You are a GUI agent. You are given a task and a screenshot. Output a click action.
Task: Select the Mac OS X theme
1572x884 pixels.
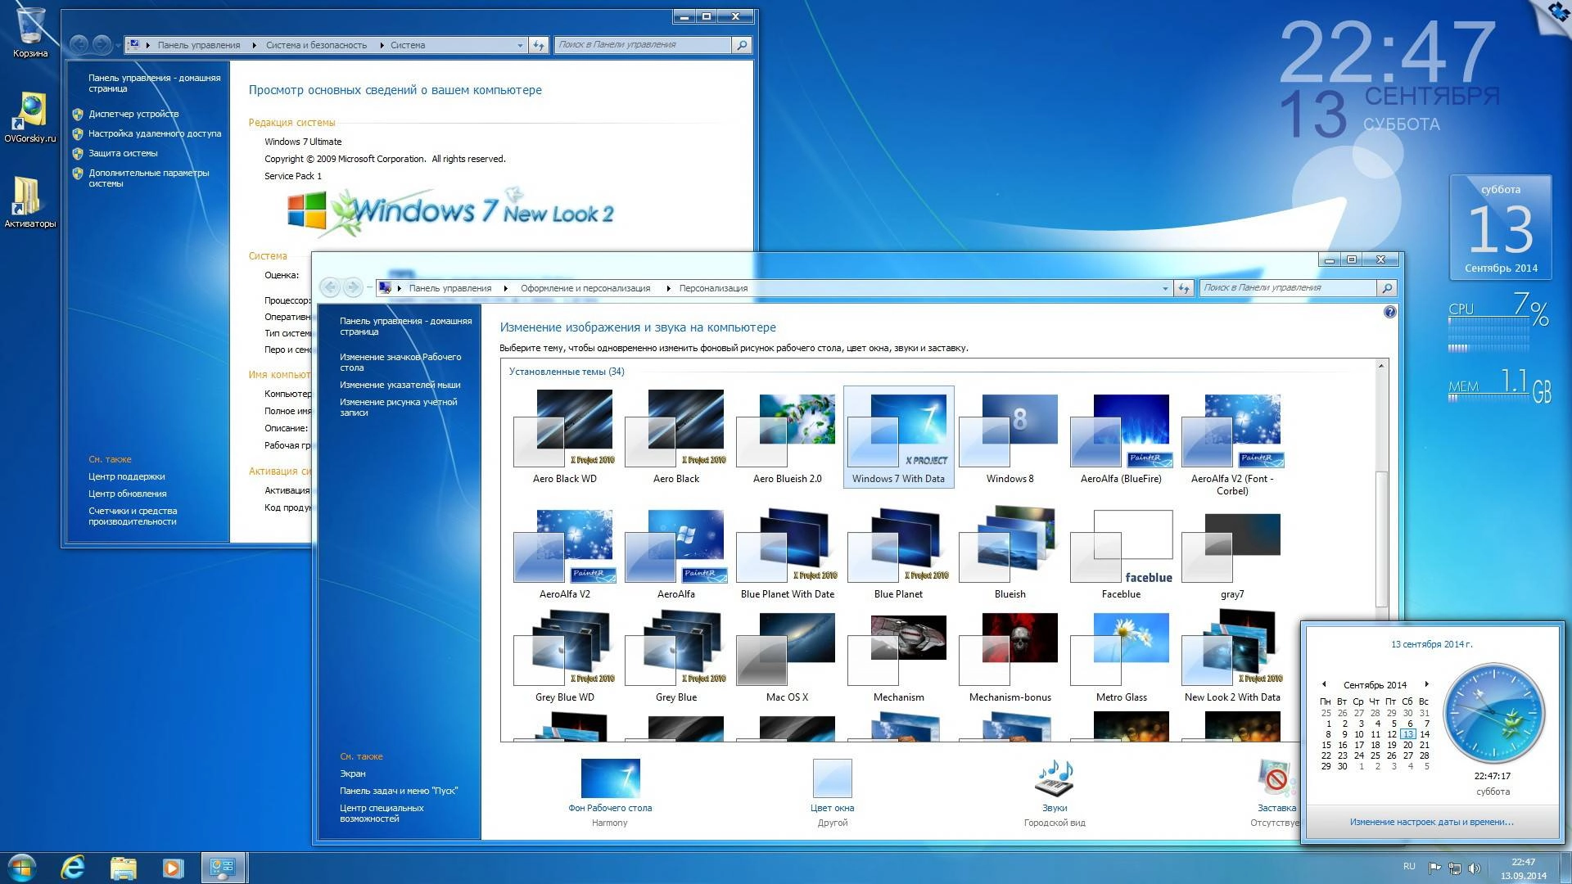[x=787, y=657]
